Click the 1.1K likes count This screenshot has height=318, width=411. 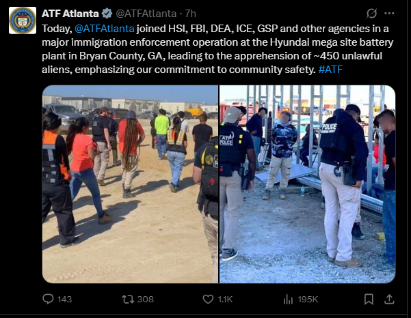click(x=225, y=299)
